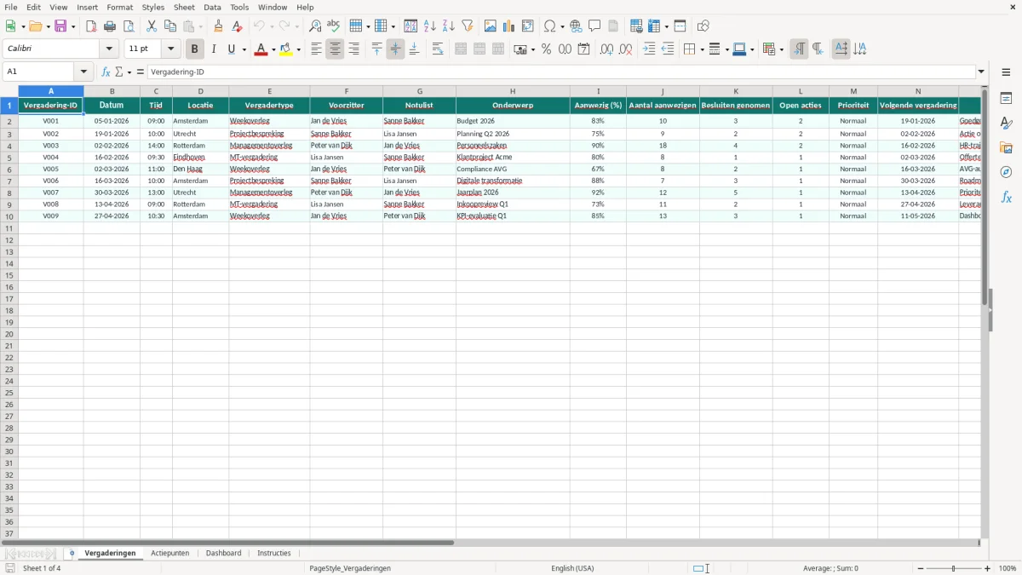
Task: Cut the selection with scissors icon
Action: tap(152, 26)
